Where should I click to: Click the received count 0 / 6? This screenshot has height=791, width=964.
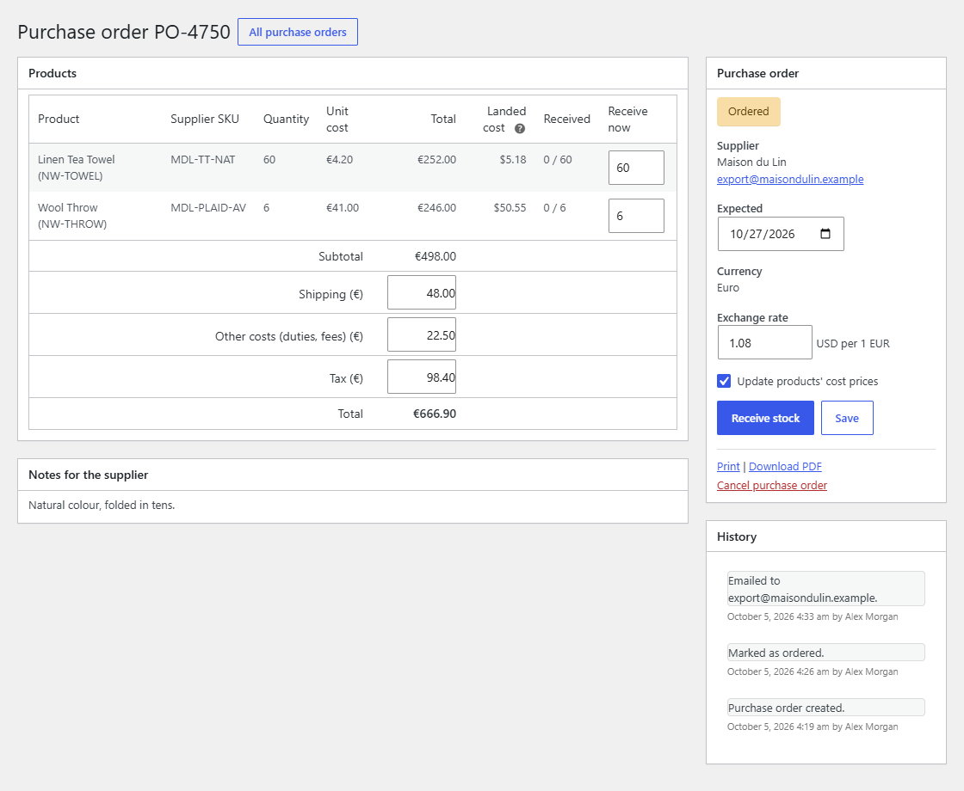pos(554,207)
